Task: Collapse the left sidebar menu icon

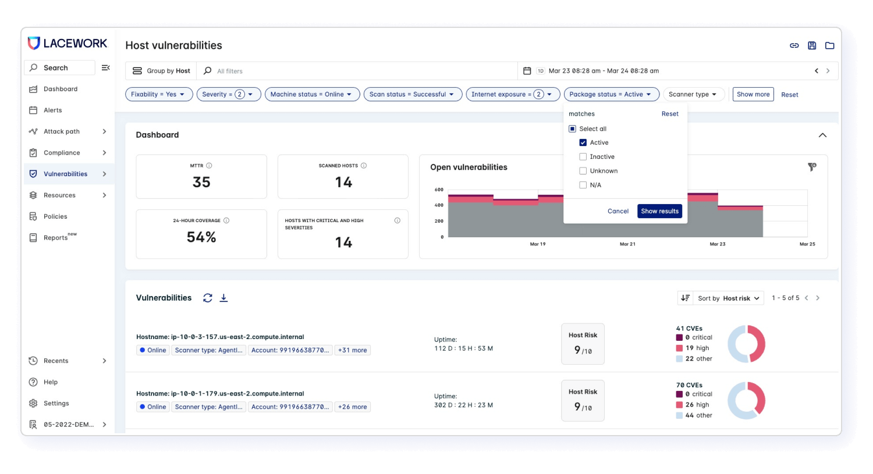Action: tap(105, 68)
